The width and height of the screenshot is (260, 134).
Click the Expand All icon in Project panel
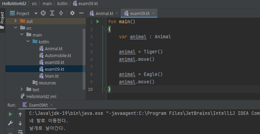click(52, 13)
